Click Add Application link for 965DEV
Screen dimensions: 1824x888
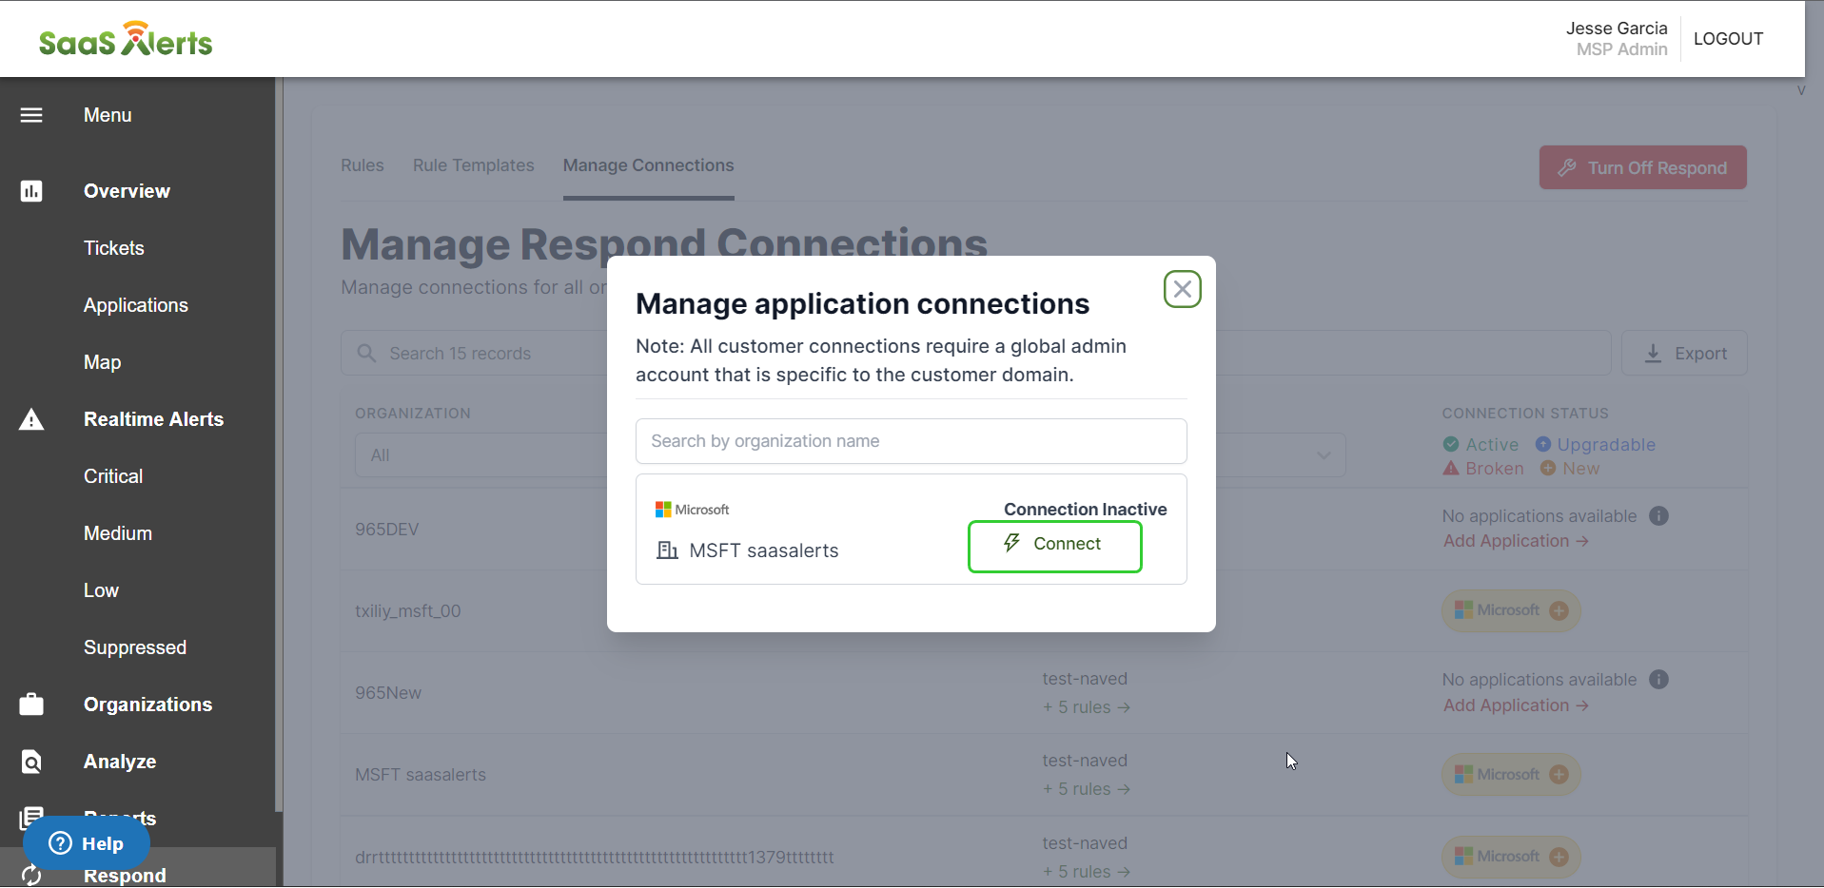click(1515, 541)
